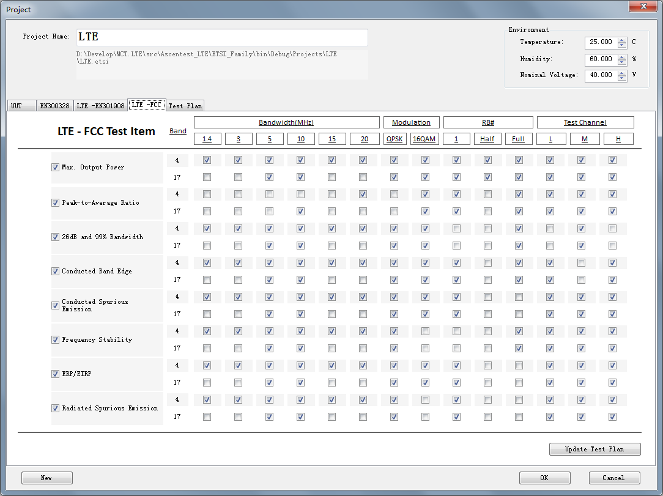Click the Band column link
Screen dimensions: 663x496
tap(177, 131)
